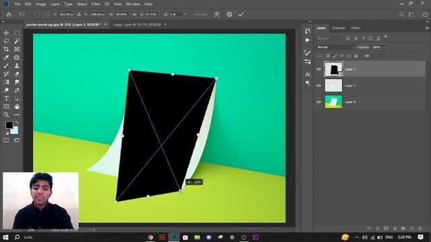Open the Edit Toolbar ellipsis
Image resolution: width=431 pixels, height=242 pixels.
[17, 115]
